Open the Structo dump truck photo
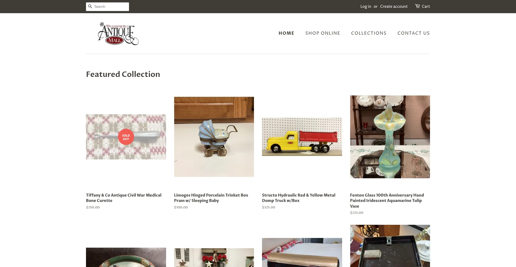516x267 pixels. [302, 137]
